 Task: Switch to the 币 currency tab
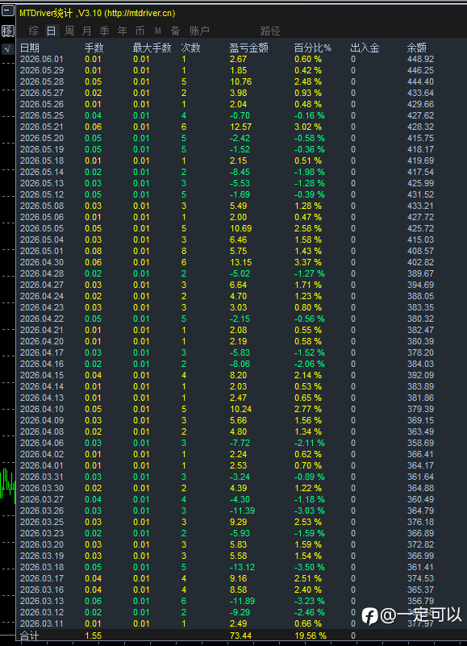[140, 31]
